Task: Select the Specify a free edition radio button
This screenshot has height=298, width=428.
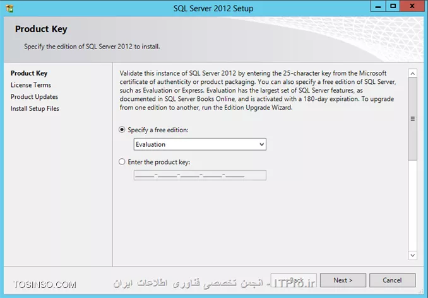Action: pyautogui.click(x=122, y=130)
